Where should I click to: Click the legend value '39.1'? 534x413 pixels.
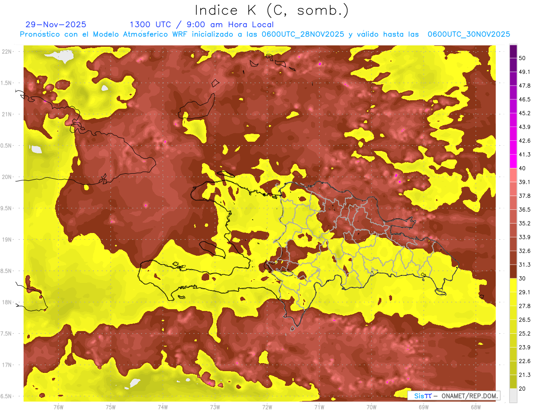(x=525, y=182)
